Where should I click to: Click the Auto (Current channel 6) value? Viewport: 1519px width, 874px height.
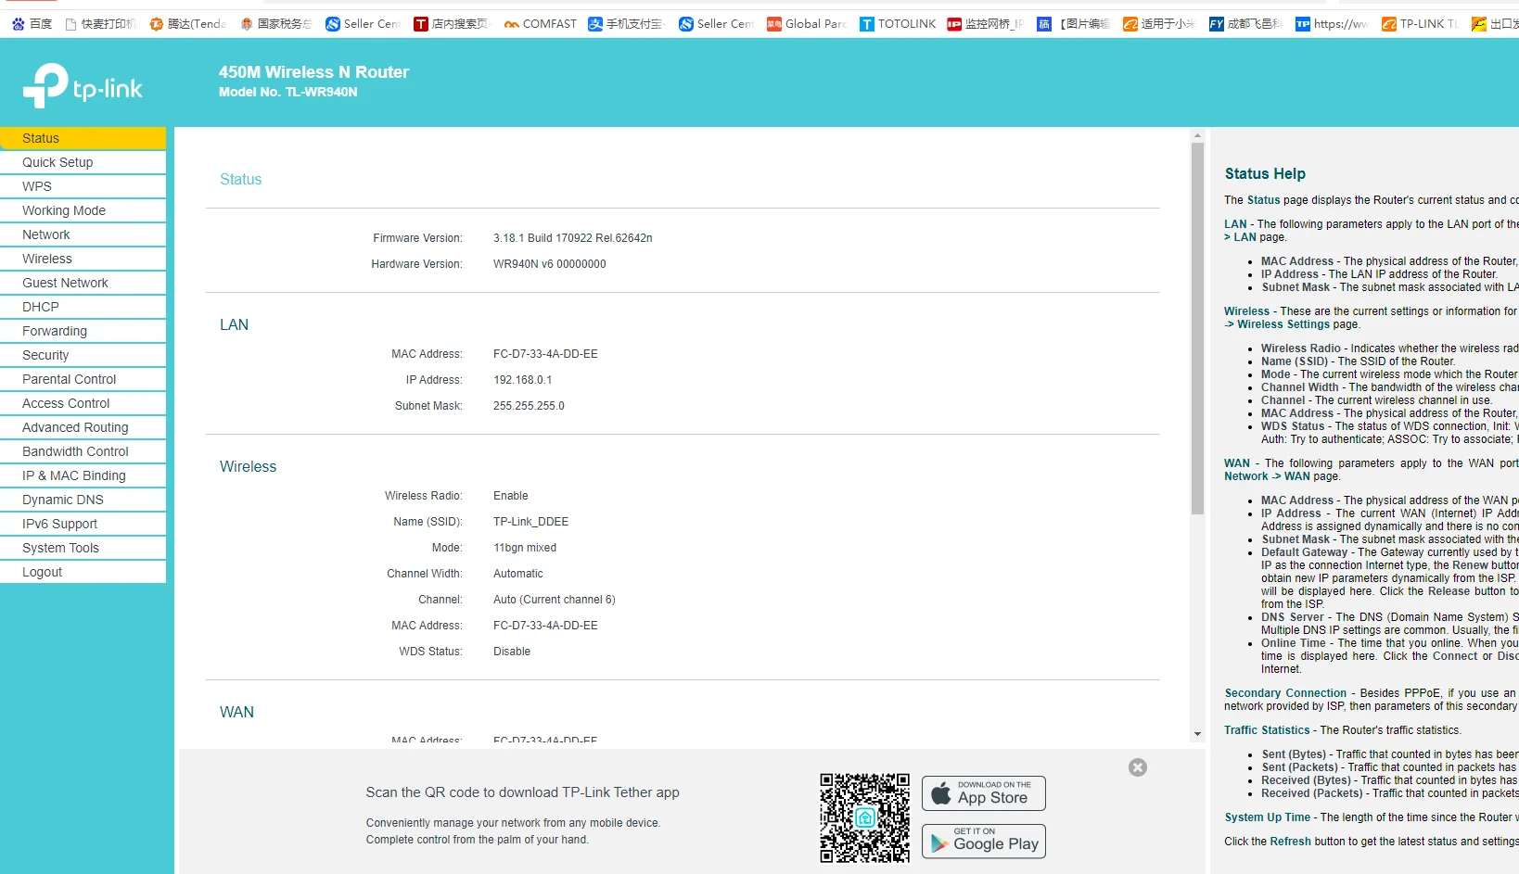click(x=555, y=600)
